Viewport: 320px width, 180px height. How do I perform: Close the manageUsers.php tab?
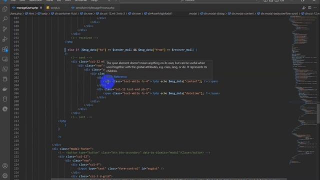click(x=41, y=8)
